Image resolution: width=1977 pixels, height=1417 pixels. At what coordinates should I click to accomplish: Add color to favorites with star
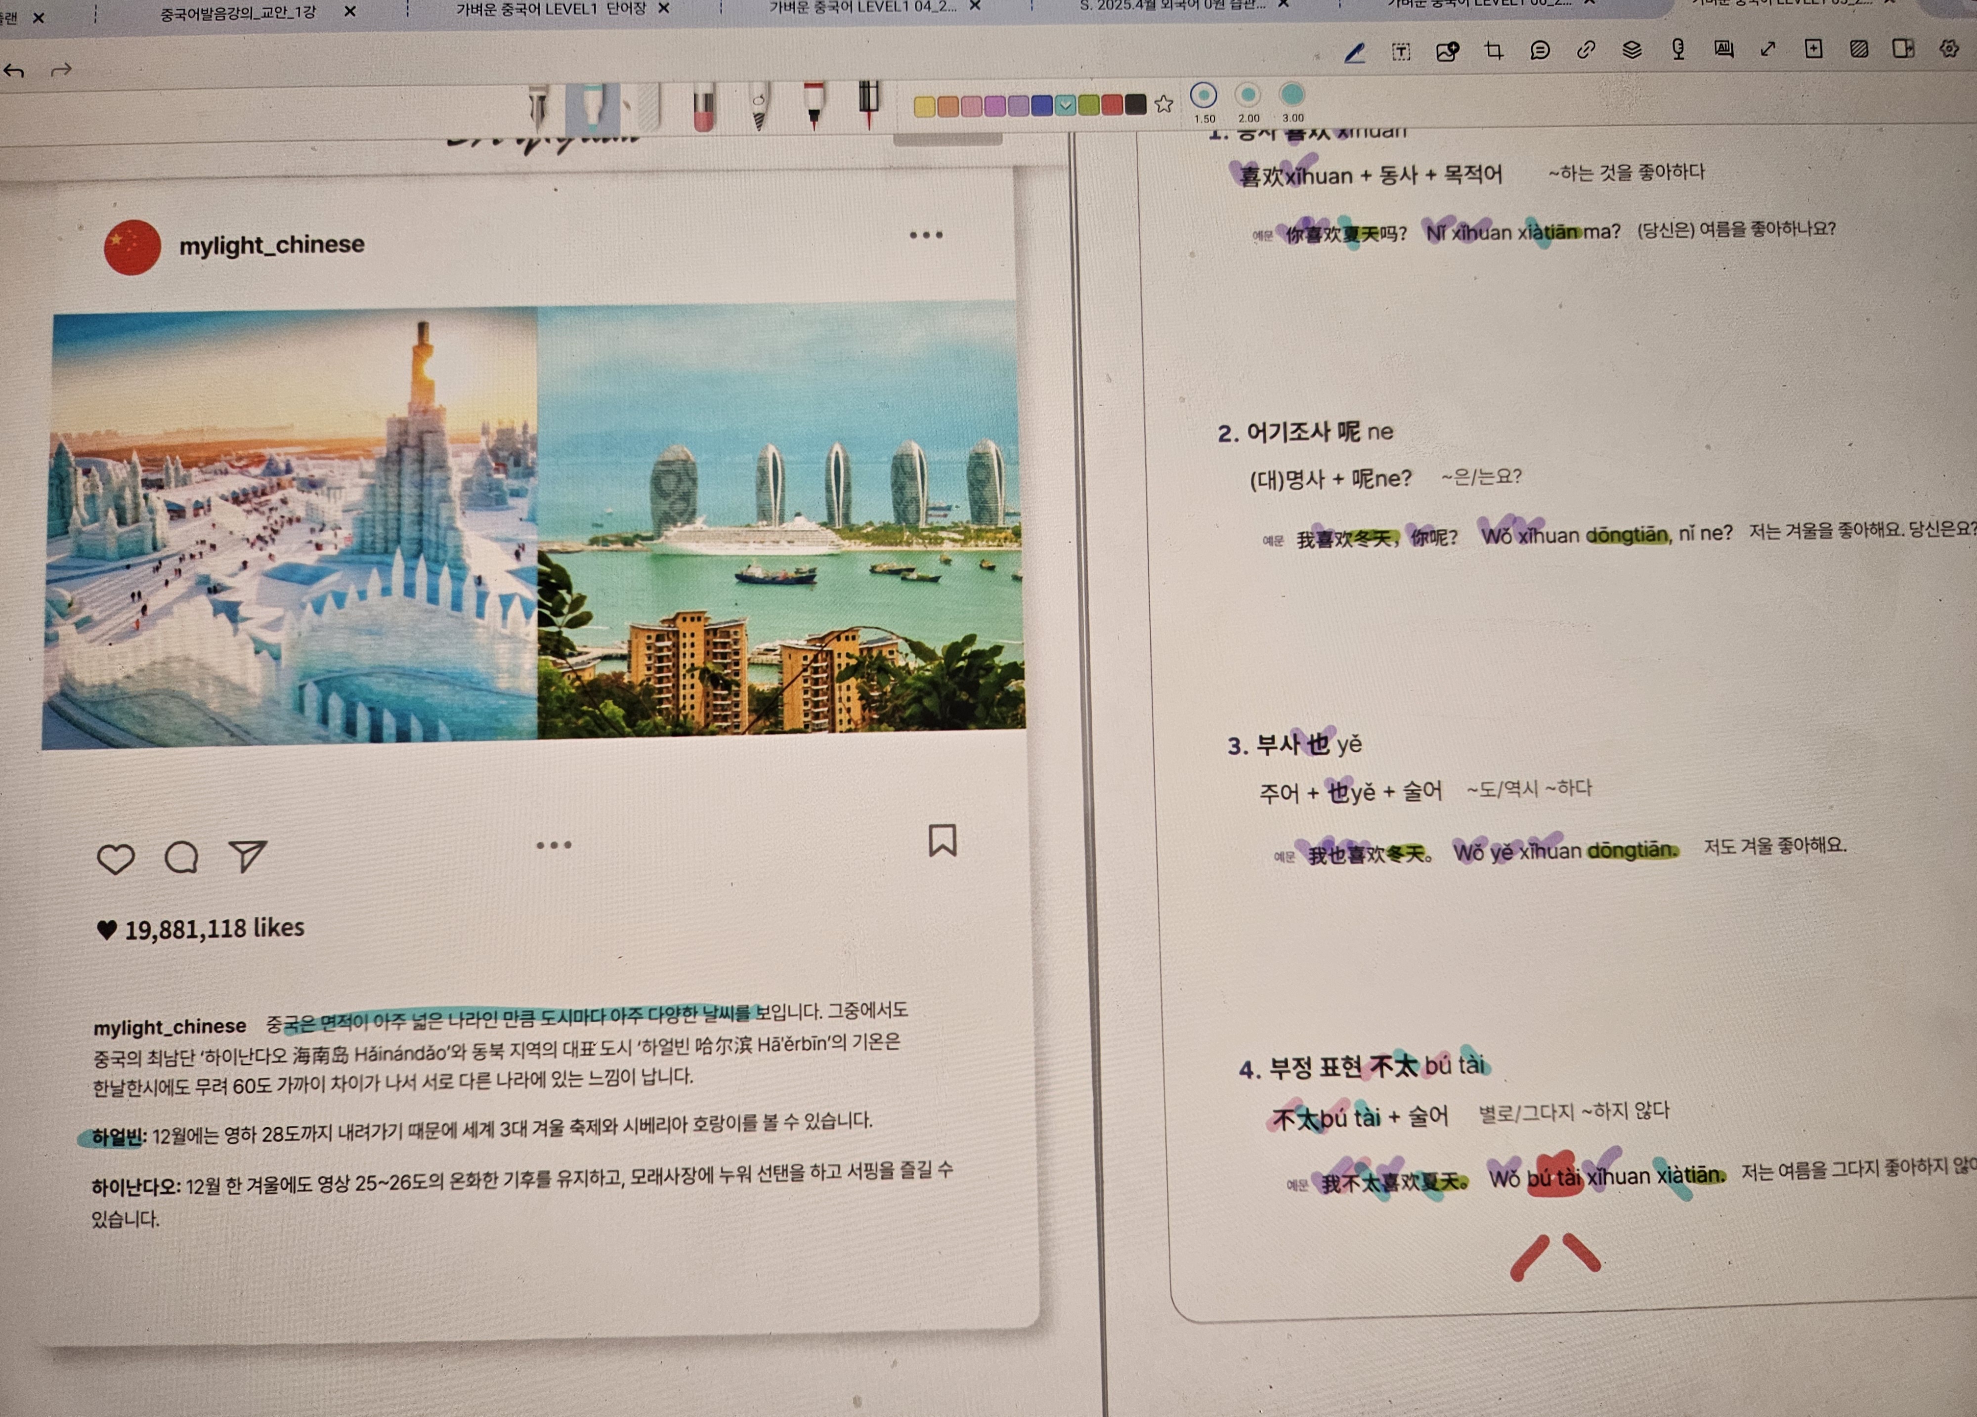point(1163,105)
